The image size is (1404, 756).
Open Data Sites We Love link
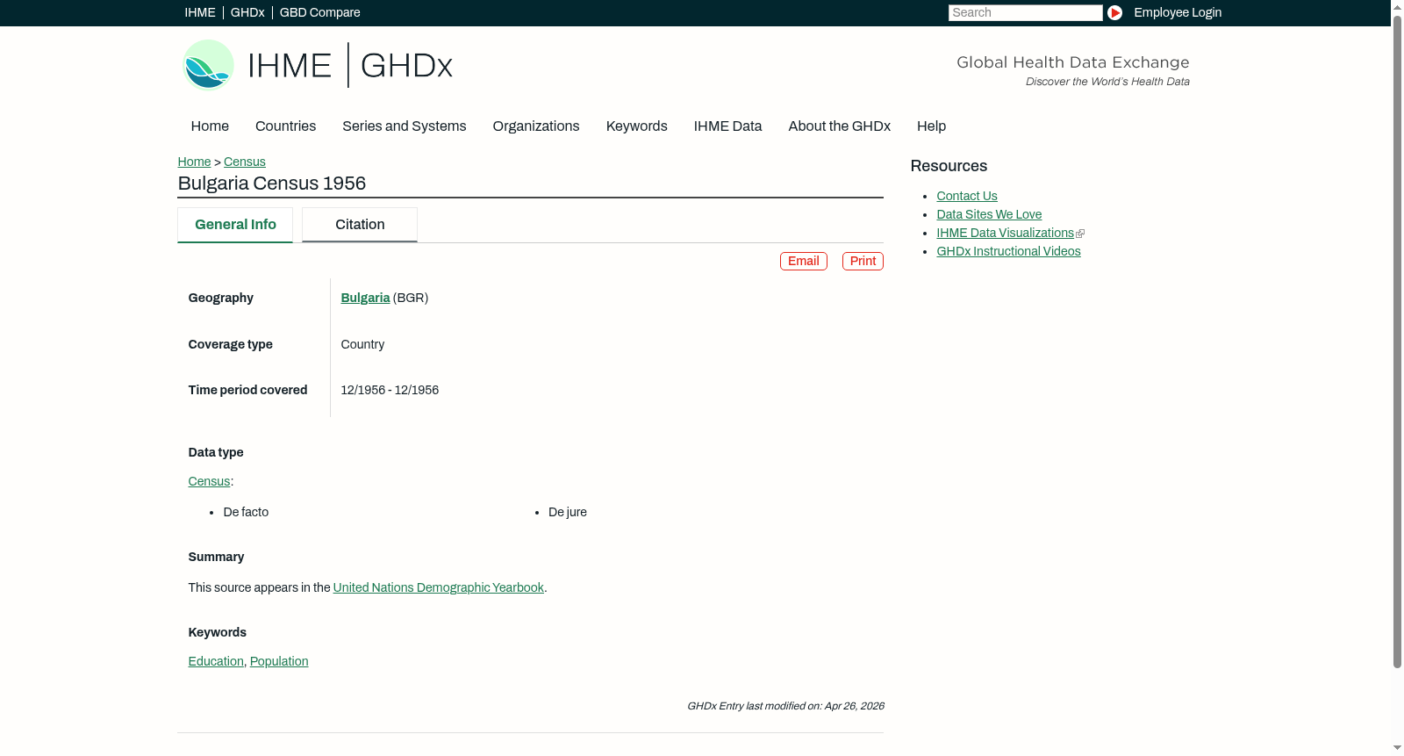[x=989, y=215]
